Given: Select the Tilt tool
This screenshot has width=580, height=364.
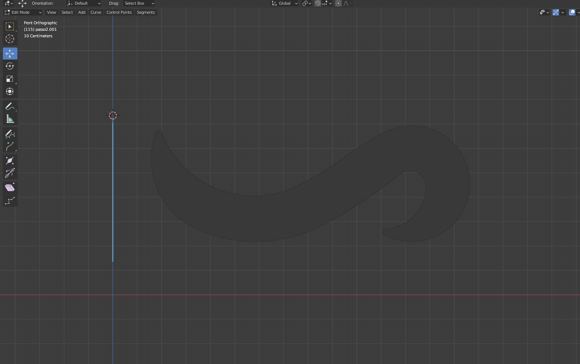Looking at the screenshot, I should [x=10, y=173].
